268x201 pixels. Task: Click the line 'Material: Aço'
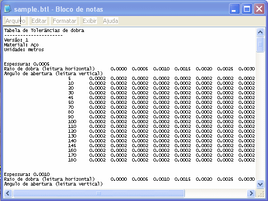pos(21,45)
